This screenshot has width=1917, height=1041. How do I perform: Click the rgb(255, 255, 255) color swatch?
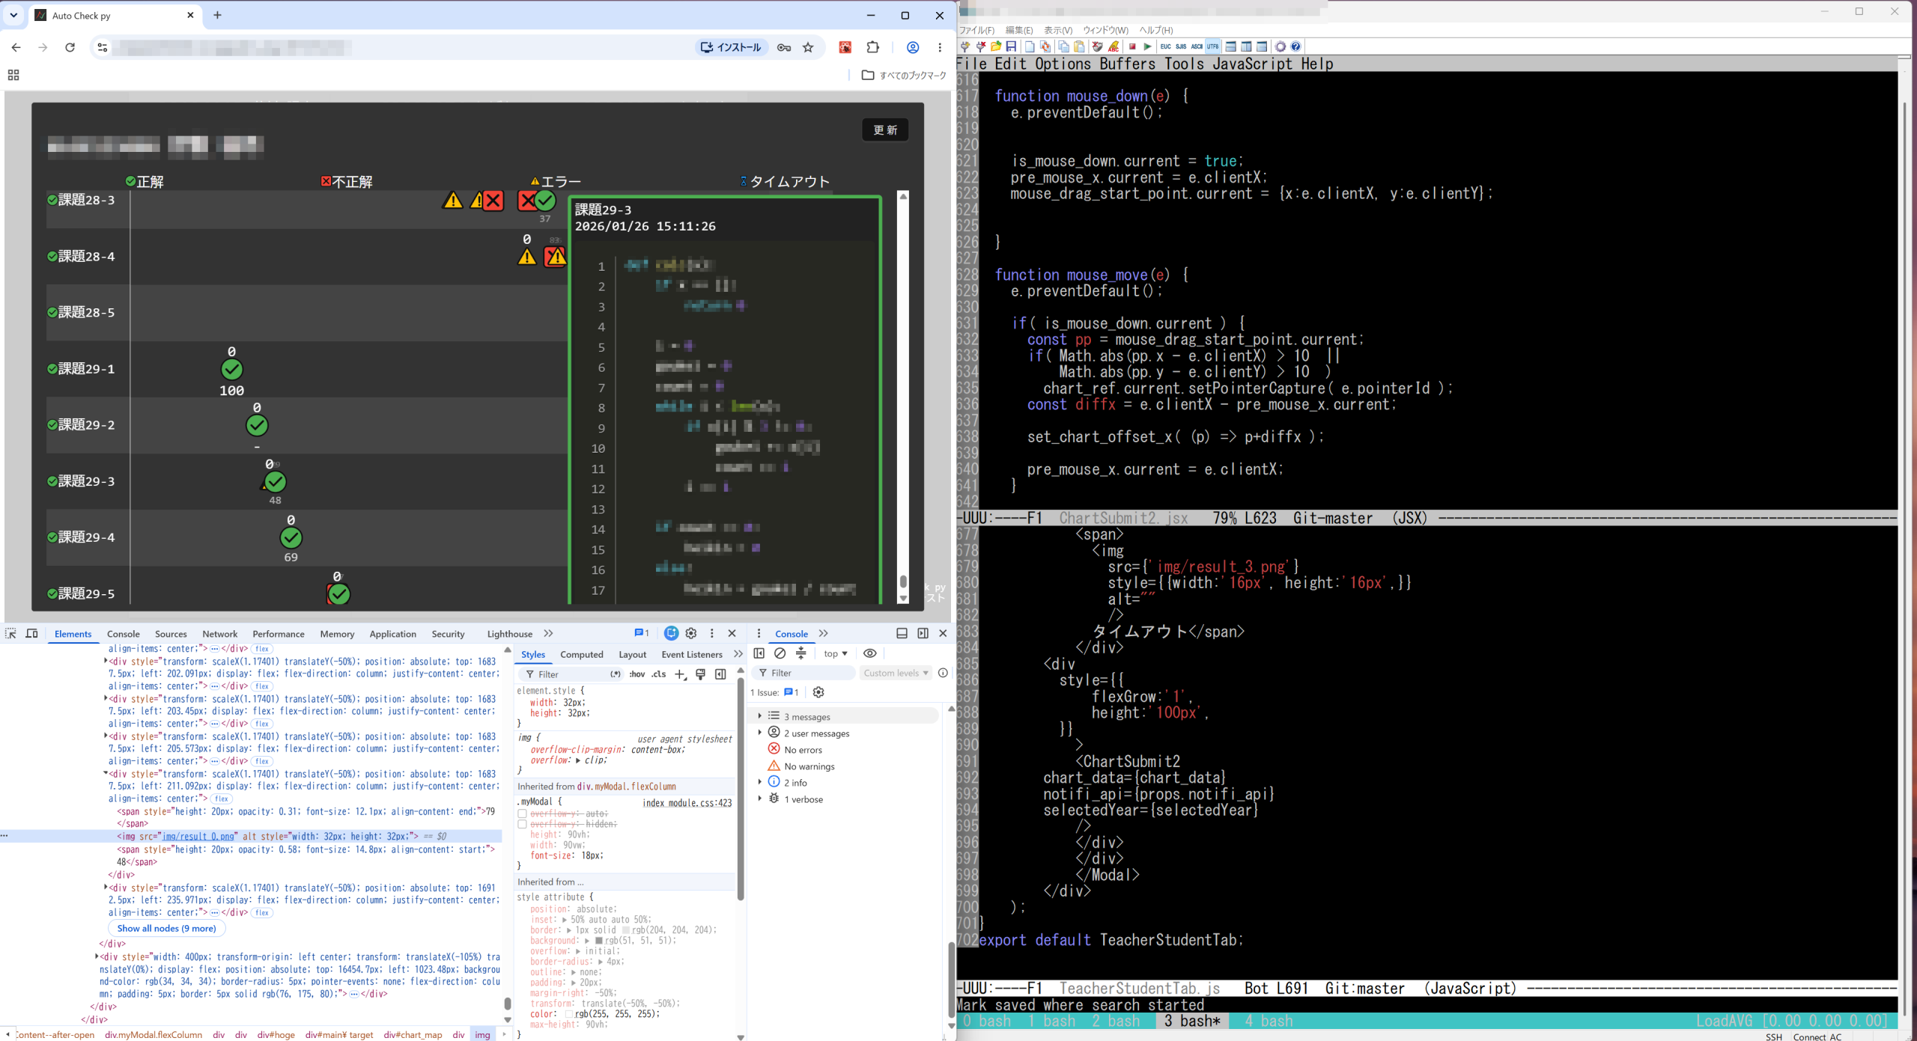point(568,1014)
